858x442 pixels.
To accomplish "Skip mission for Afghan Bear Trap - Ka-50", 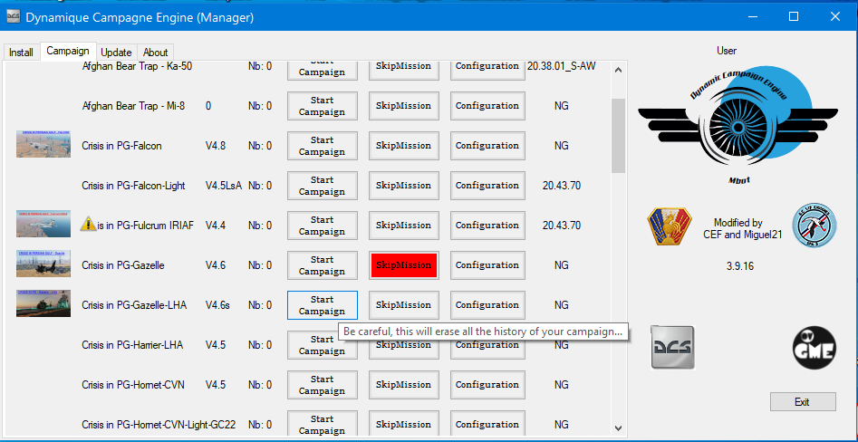I will 404,70.
